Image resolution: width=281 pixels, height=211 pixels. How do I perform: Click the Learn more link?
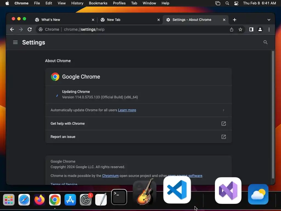pos(127,110)
